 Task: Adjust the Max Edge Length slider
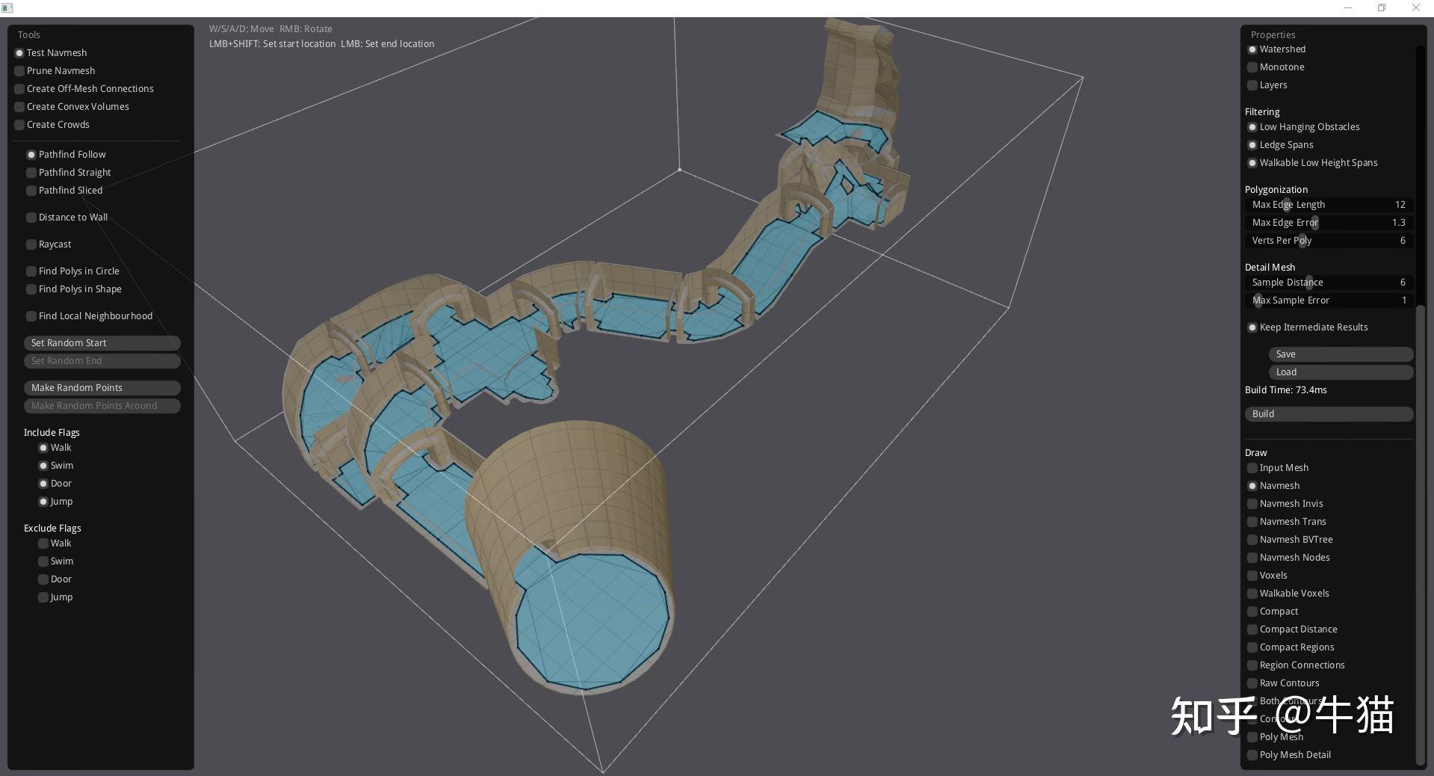[x=1329, y=205]
